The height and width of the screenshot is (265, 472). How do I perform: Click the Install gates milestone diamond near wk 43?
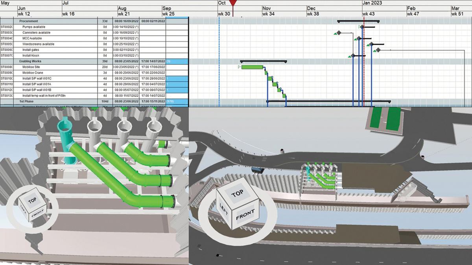378,50
